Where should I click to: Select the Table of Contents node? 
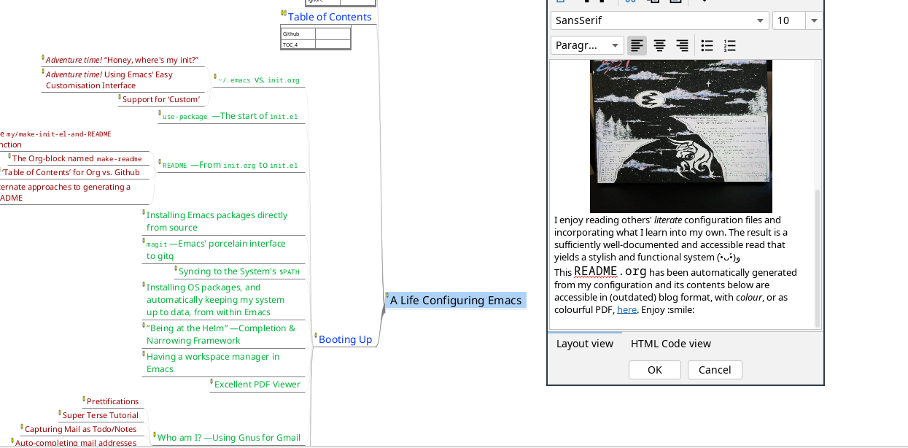[x=330, y=17]
